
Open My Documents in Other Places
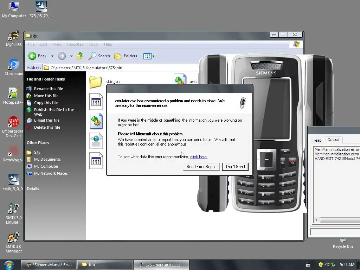(47, 159)
